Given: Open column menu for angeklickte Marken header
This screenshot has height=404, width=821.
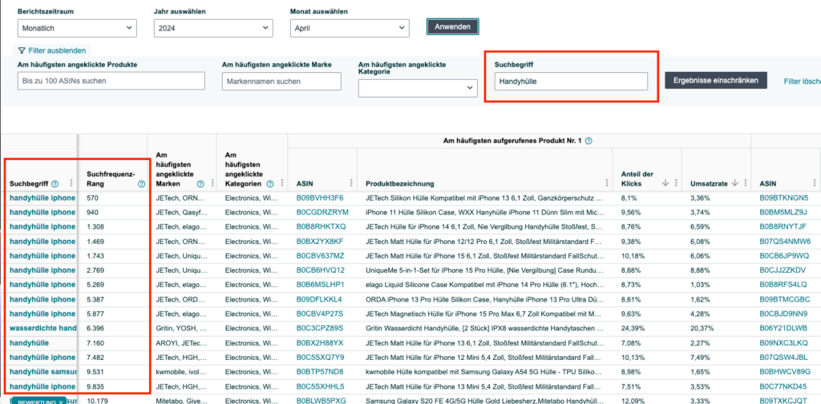Looking at the screenshot, I should pos(212,183).
